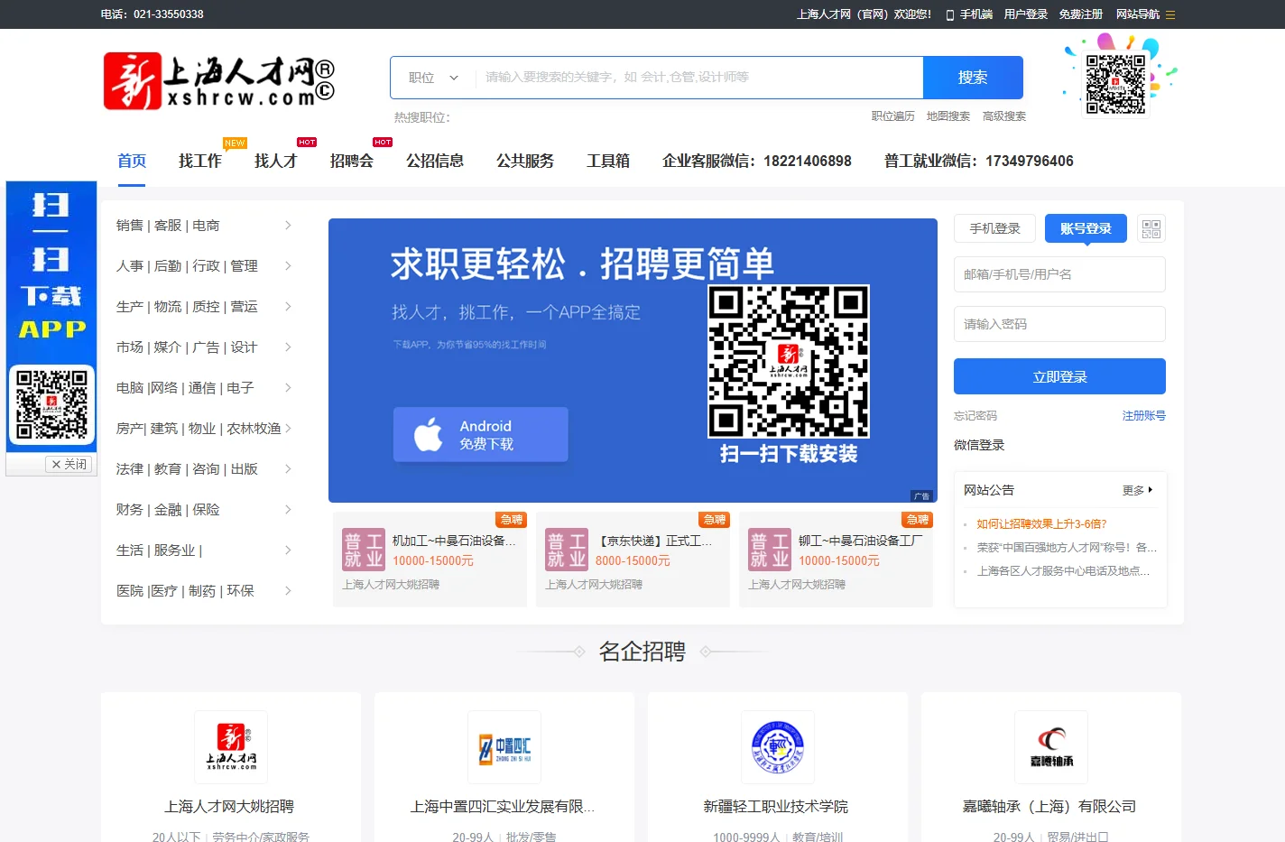
Task: Switch to QR code login icon
Action: [x=1151, y=228]
